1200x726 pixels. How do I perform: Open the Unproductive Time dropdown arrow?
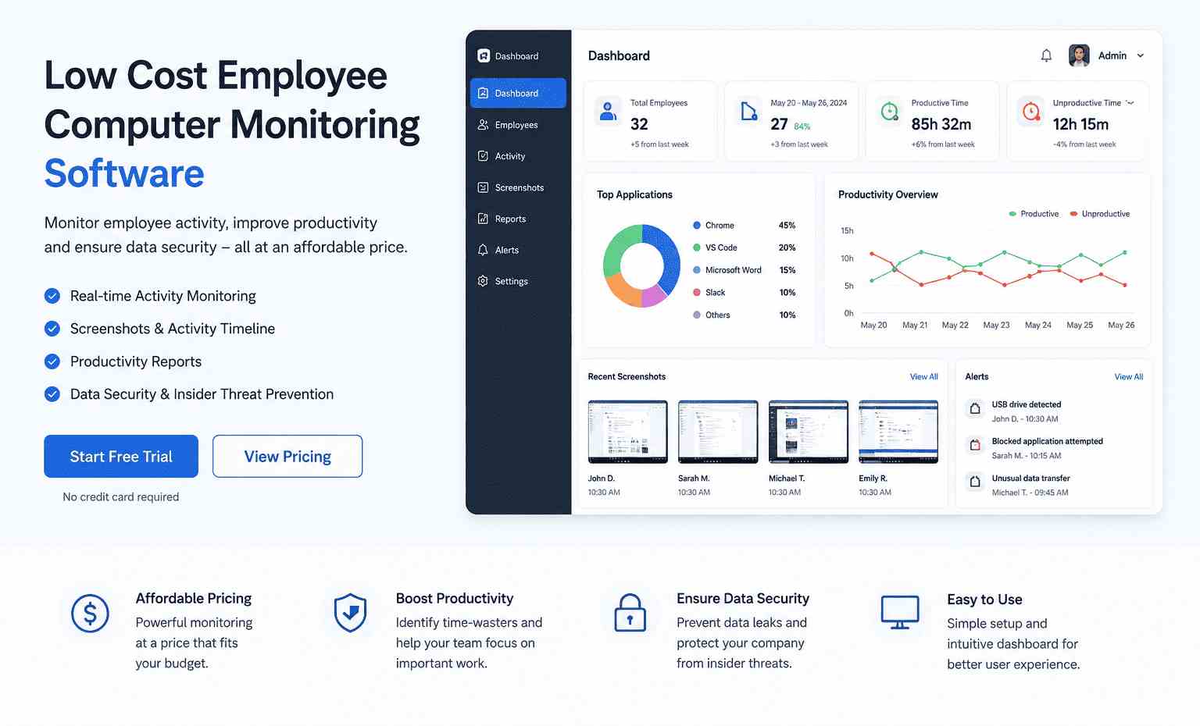(1130, 103)
